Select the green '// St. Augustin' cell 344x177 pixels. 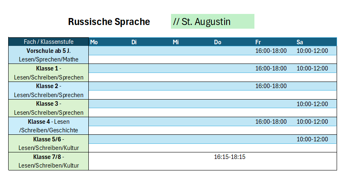pyautogui.click(x=213, y=21)
